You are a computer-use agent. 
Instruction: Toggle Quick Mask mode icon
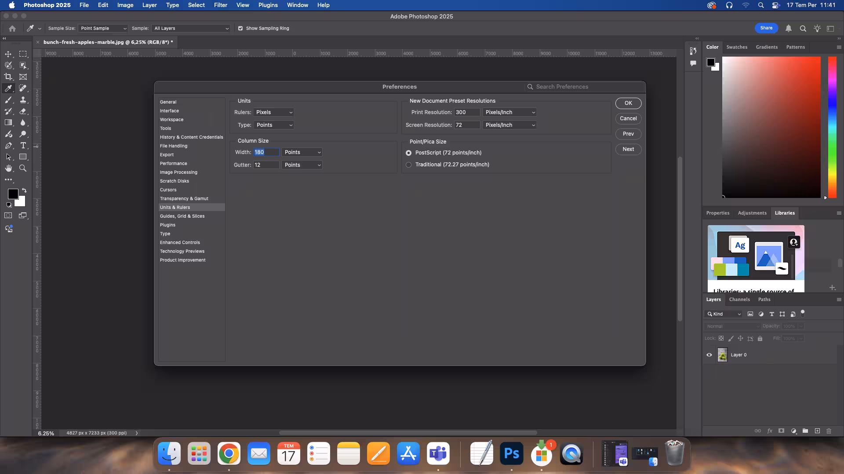click(x=8, y=215)
